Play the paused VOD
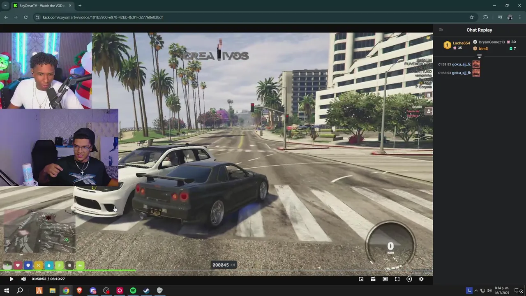Viewport: 526px width, 296px height. [12, 279]
